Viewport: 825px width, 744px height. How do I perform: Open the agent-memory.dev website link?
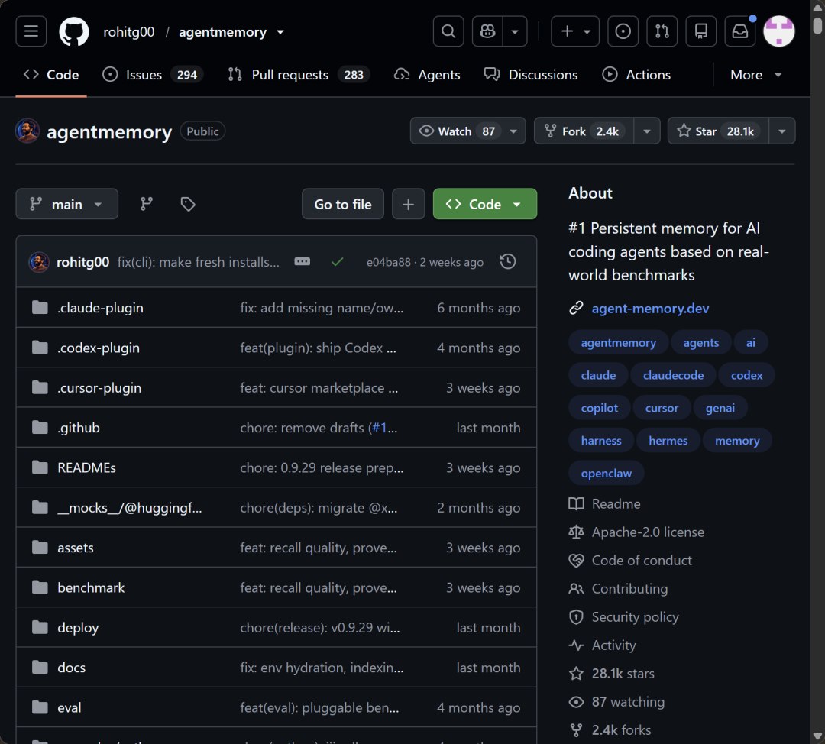coord(650,309)
